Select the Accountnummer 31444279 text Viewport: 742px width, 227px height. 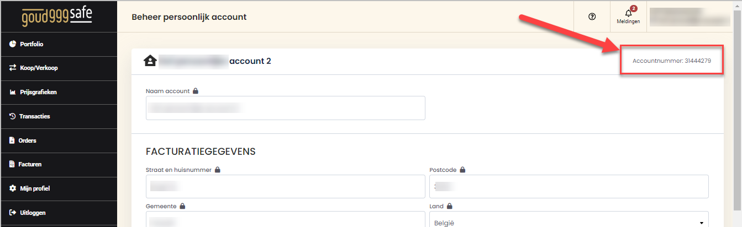(x=671, y=61)
